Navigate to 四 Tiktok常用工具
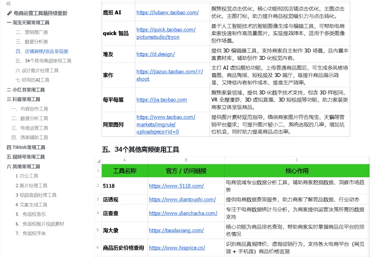 pos(26,147)
